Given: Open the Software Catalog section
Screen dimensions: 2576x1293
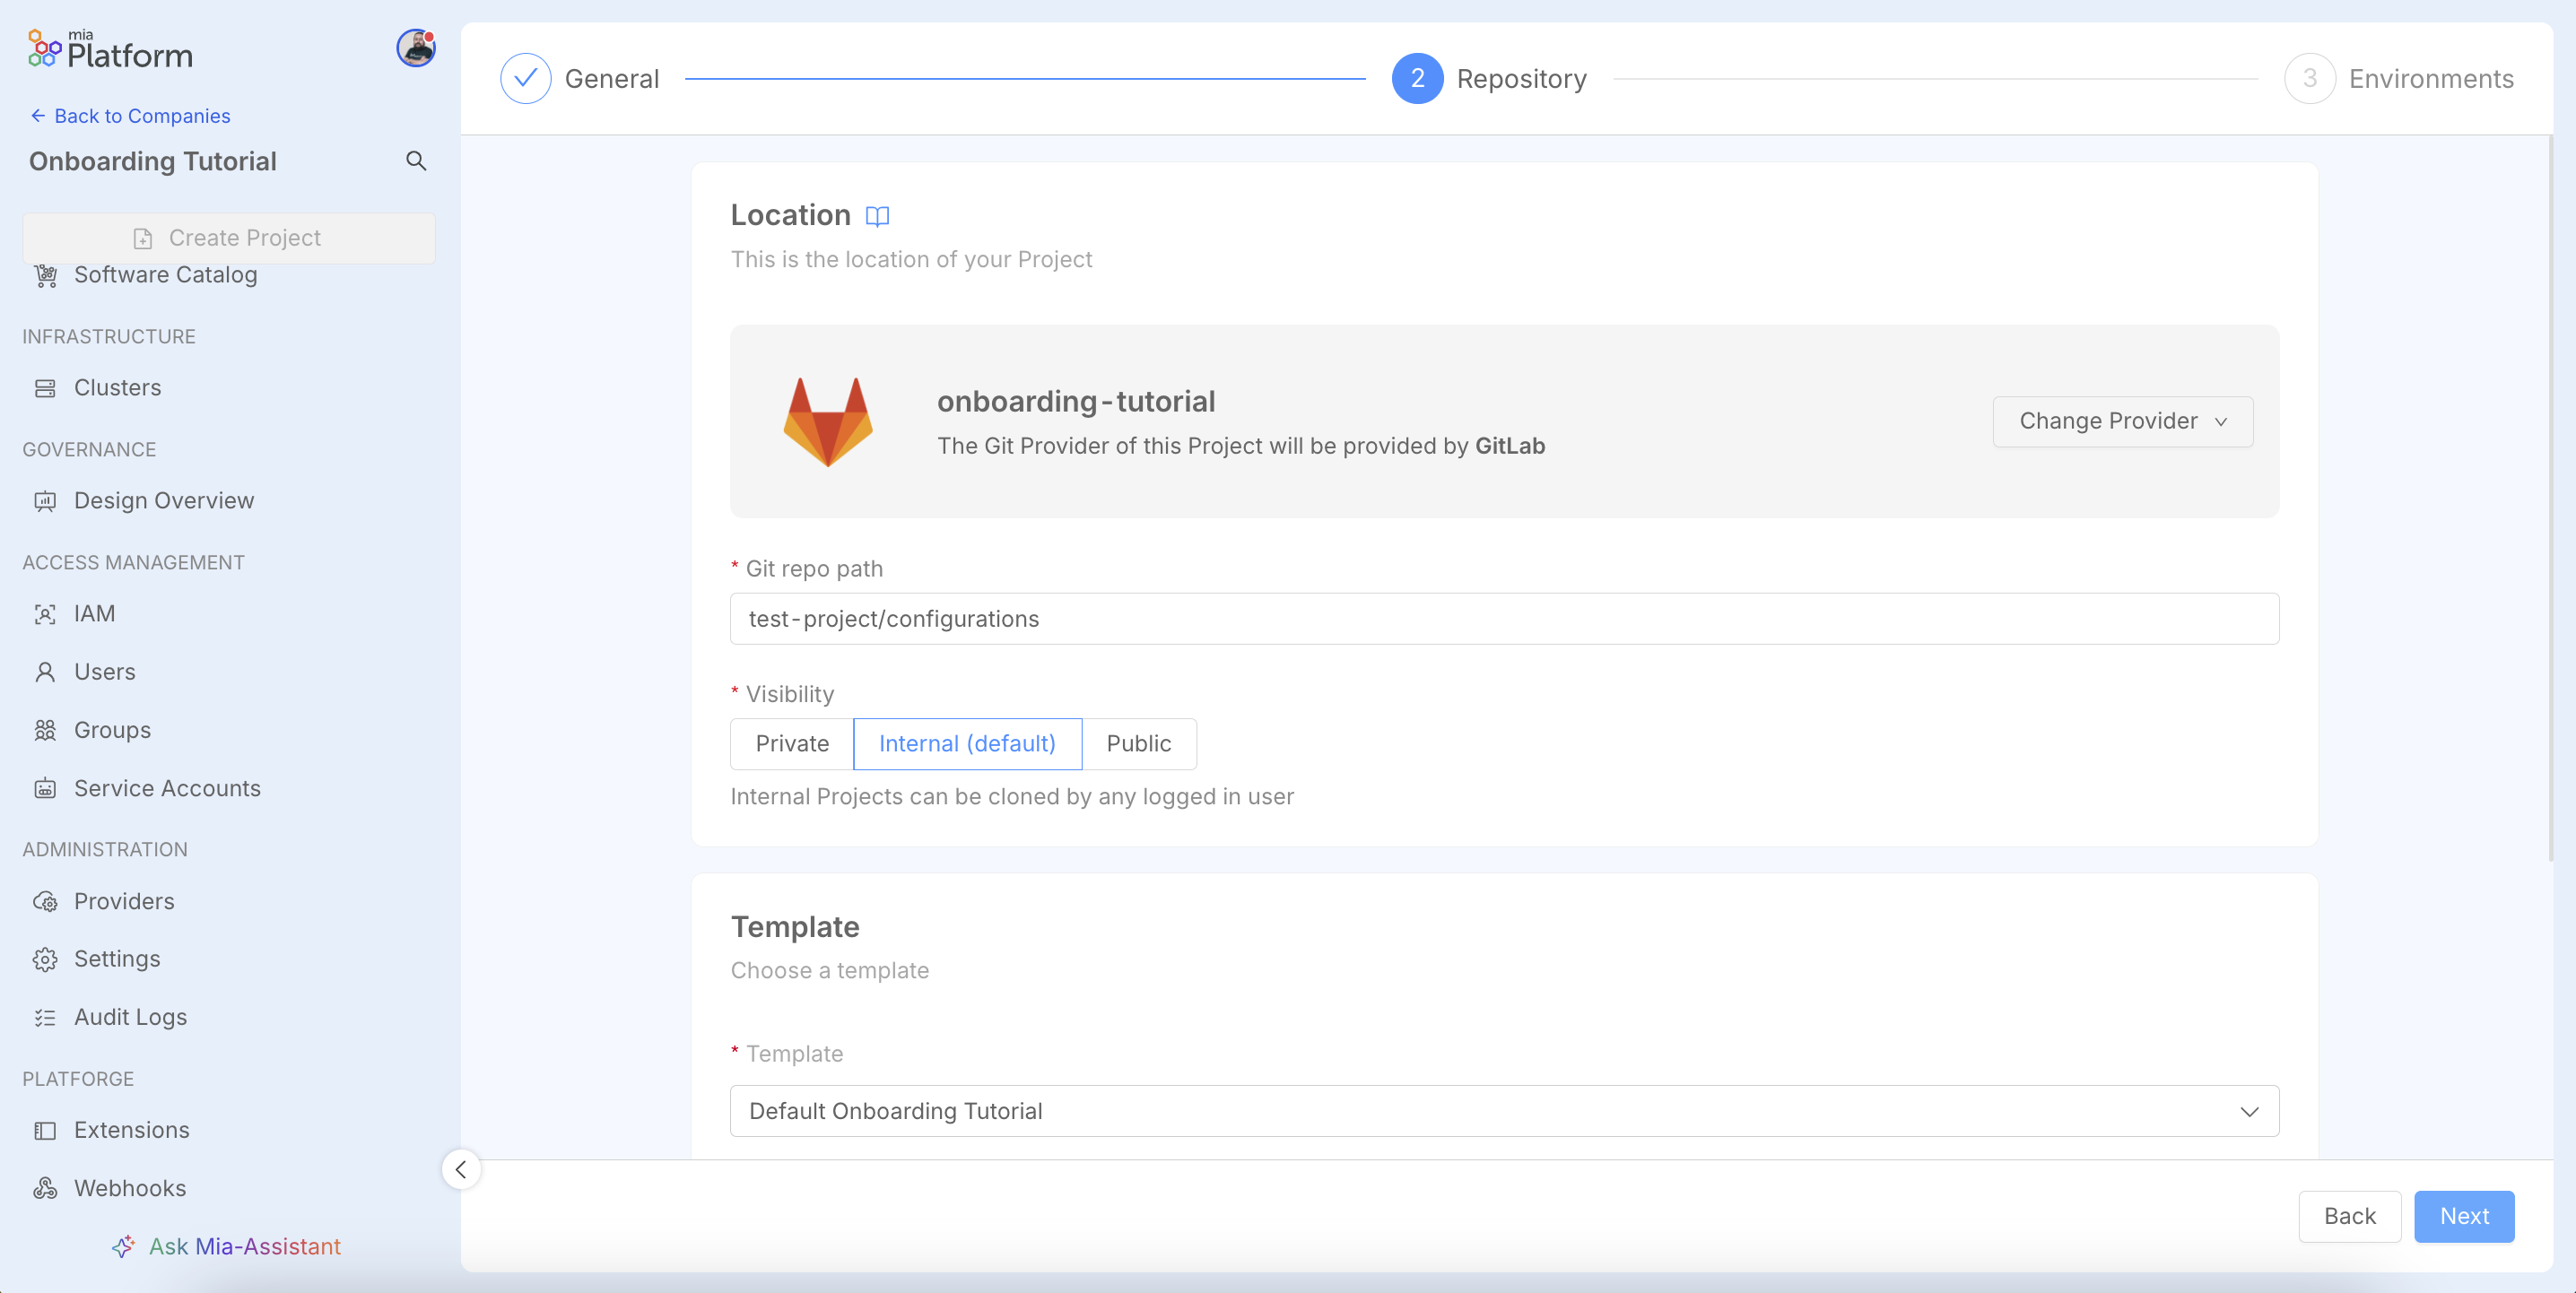Looking at the screenshot, I should pyautogui.click(x=165, y=275).
